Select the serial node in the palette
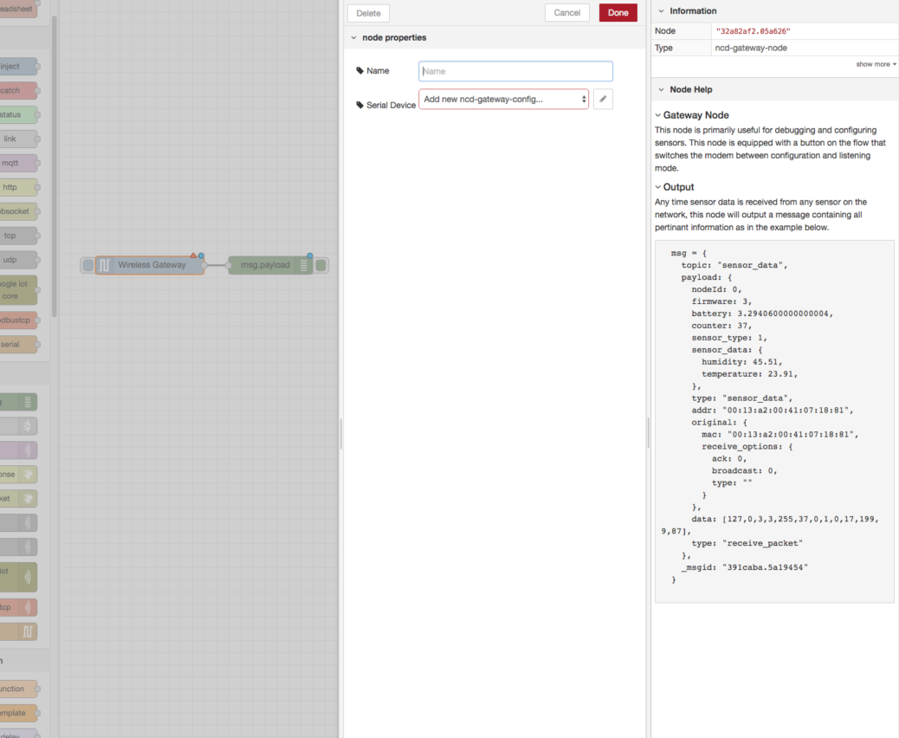The height and width of the screenshot is (738, 899). click(17, 344)
